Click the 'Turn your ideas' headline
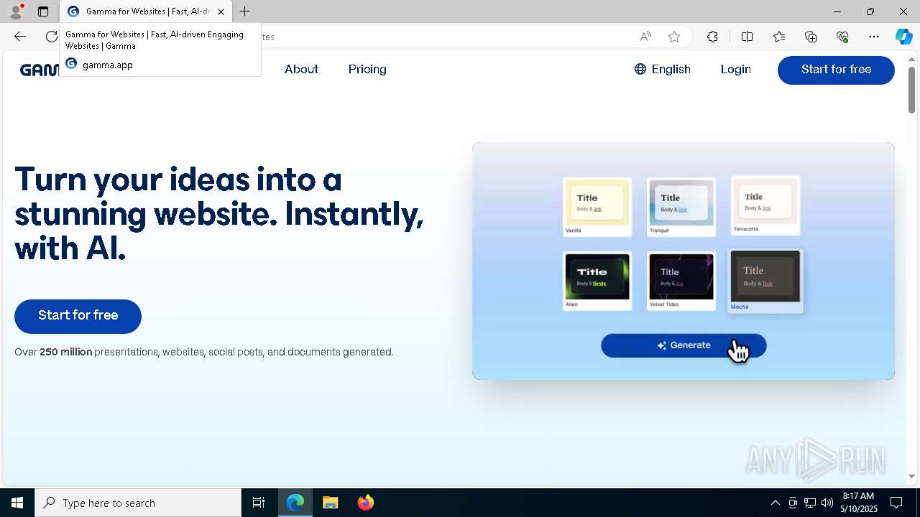 pos(219,213)
